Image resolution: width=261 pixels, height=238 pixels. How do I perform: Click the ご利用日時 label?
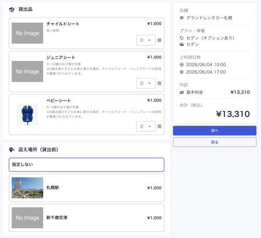190,57
